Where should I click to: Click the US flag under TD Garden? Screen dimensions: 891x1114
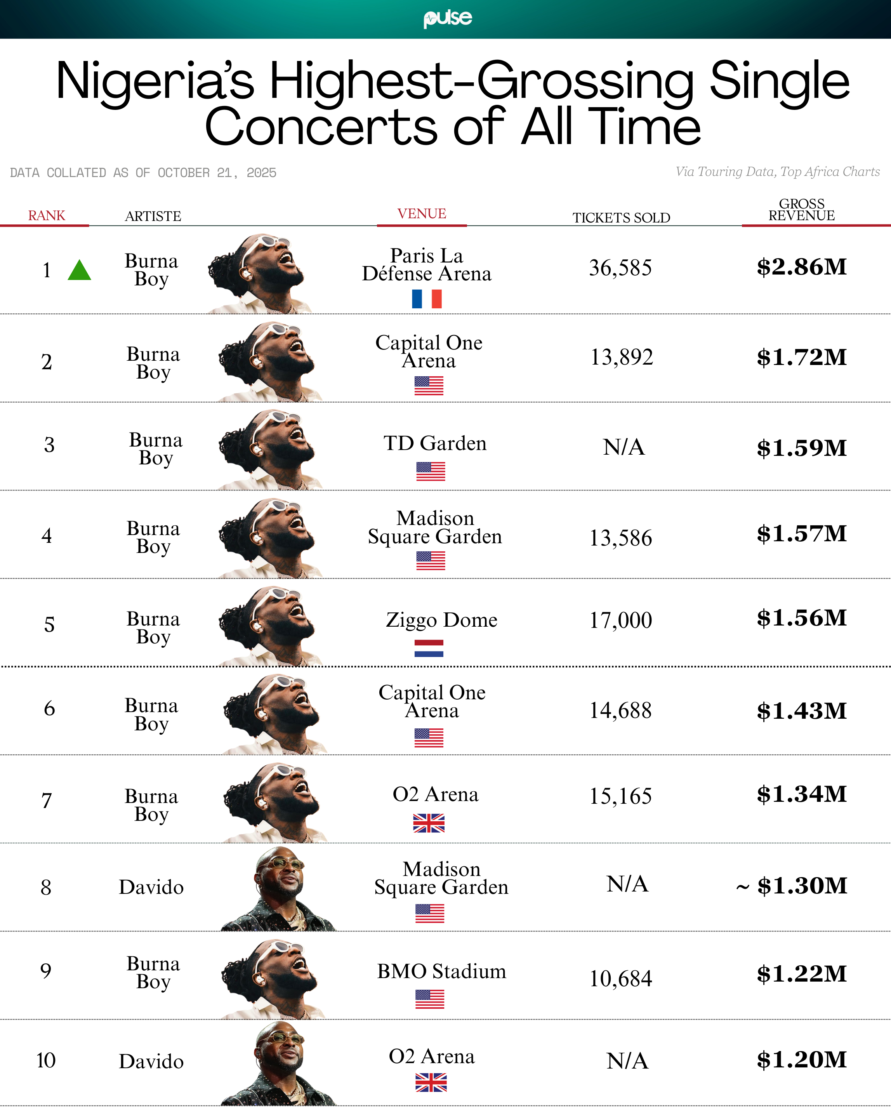[x=431, y=471]
